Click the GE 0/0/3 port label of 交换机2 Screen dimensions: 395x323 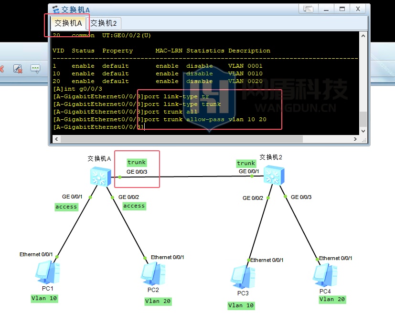point(301,197)
